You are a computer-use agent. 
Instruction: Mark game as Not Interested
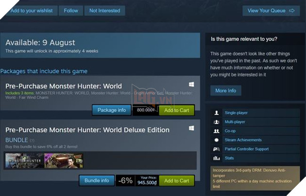[104, 11]
